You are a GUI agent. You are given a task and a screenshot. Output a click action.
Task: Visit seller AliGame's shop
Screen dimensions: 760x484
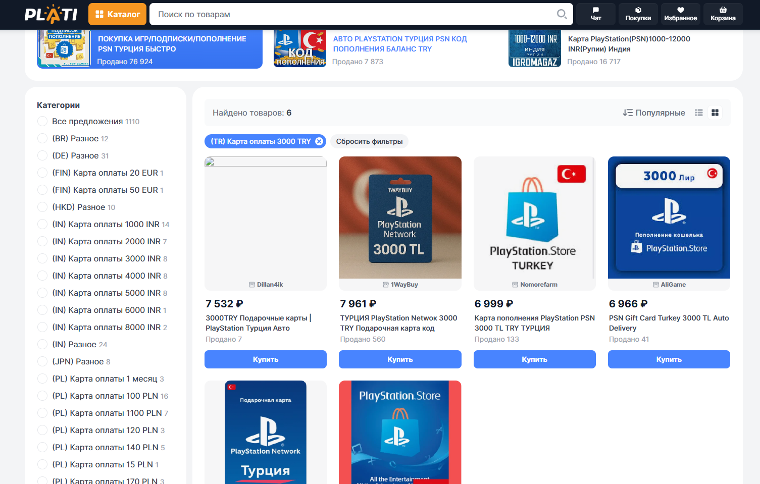(669, 285)
